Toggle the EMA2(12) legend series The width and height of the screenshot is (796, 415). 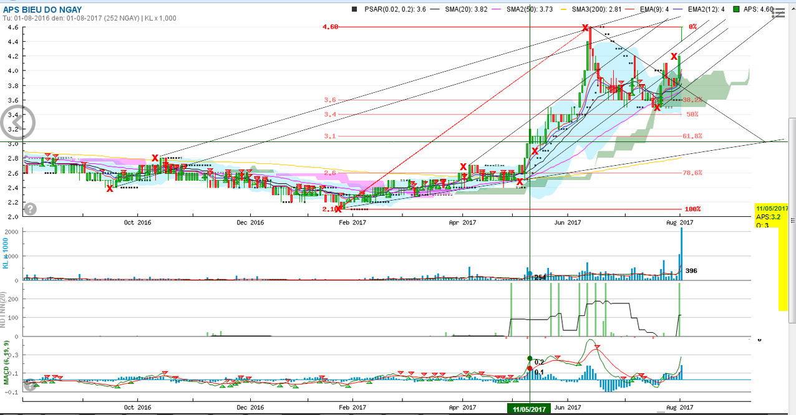707,9
